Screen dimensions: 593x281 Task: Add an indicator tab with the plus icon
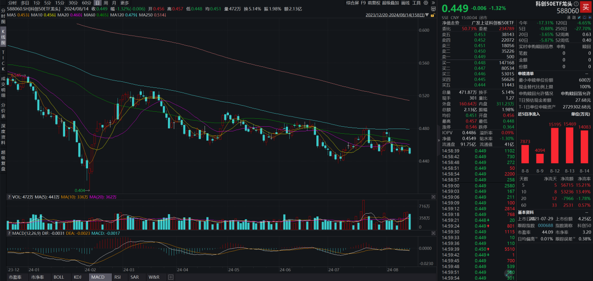pos(171,277)
